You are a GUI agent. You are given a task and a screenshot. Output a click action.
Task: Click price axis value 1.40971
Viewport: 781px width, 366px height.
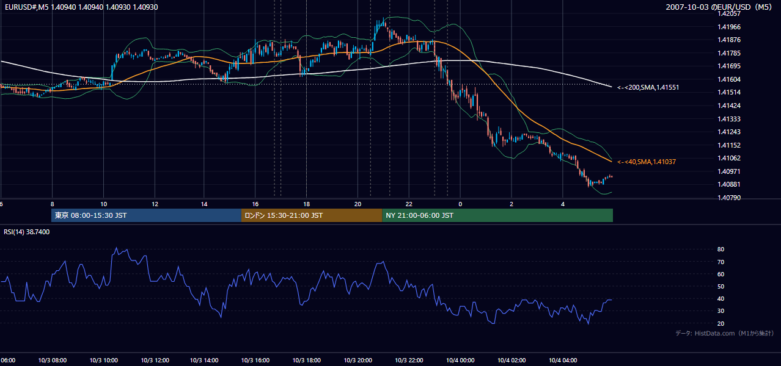[729, 171]
